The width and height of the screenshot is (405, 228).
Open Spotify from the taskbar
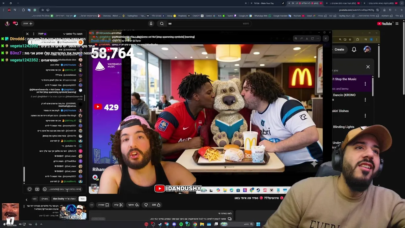coord(181,224)
